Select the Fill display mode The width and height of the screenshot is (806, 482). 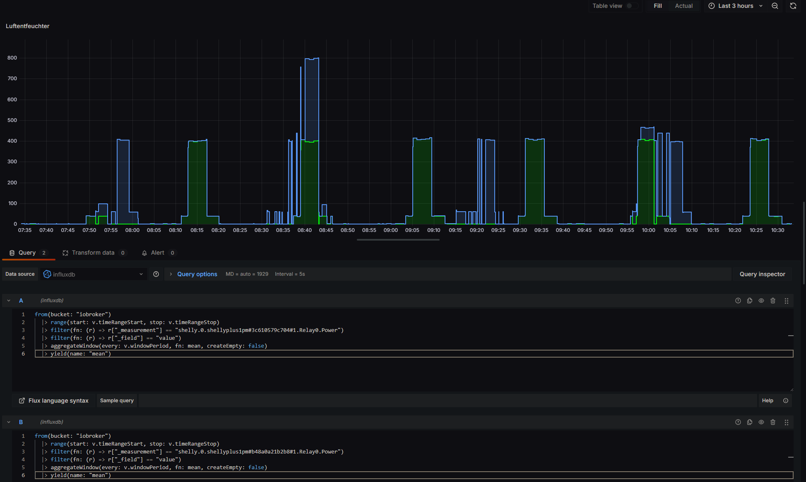pyautogui.click(x=657, y=6)
